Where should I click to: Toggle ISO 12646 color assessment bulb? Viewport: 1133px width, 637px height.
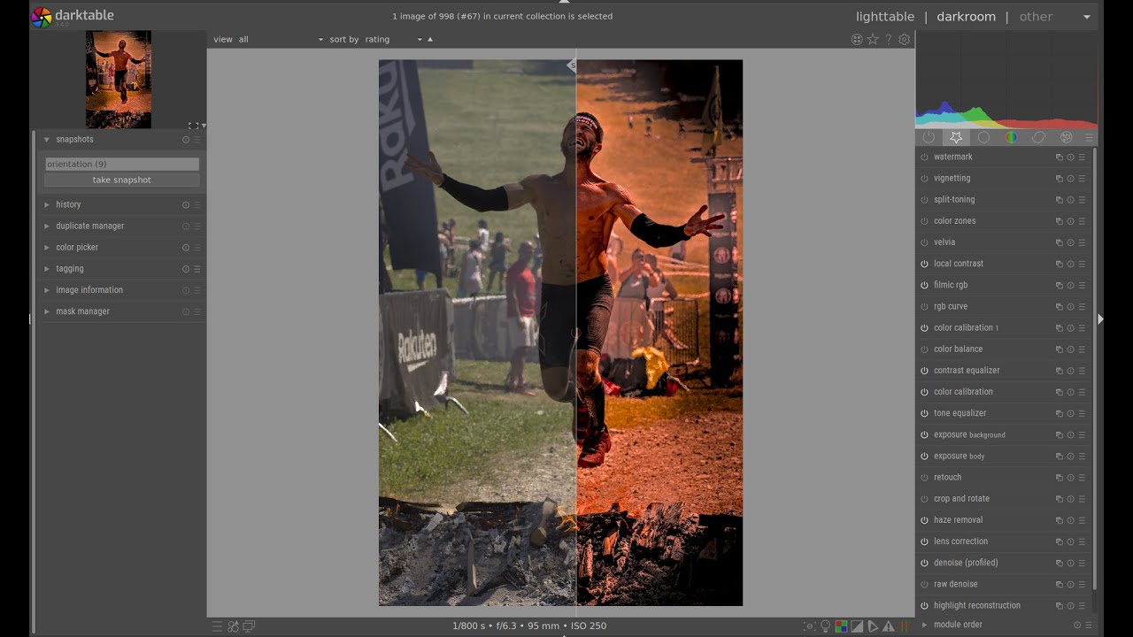[x=826, y=626]
